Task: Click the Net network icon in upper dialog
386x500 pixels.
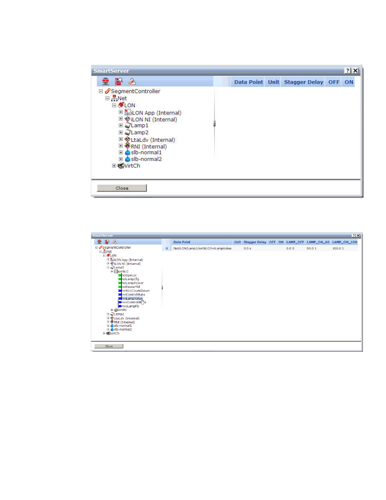Action: [x=114, y=98]
